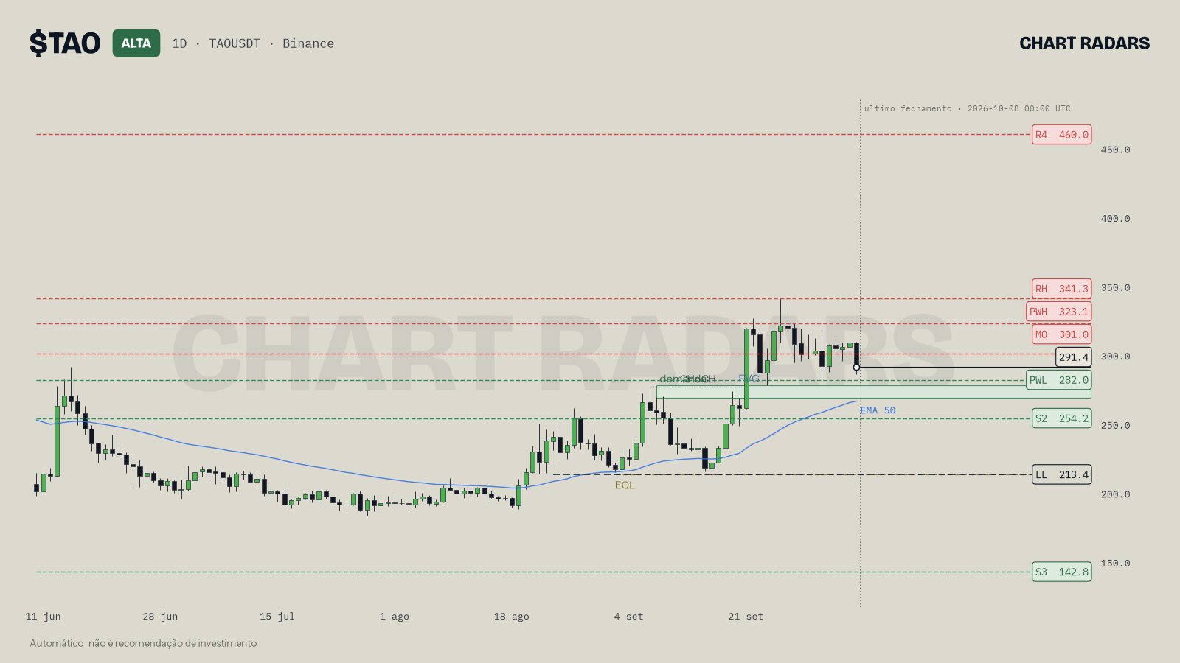Click the 11 jun date label
Image resolution: width=1180 pixels, height=663 pixels.
[43, 617]
